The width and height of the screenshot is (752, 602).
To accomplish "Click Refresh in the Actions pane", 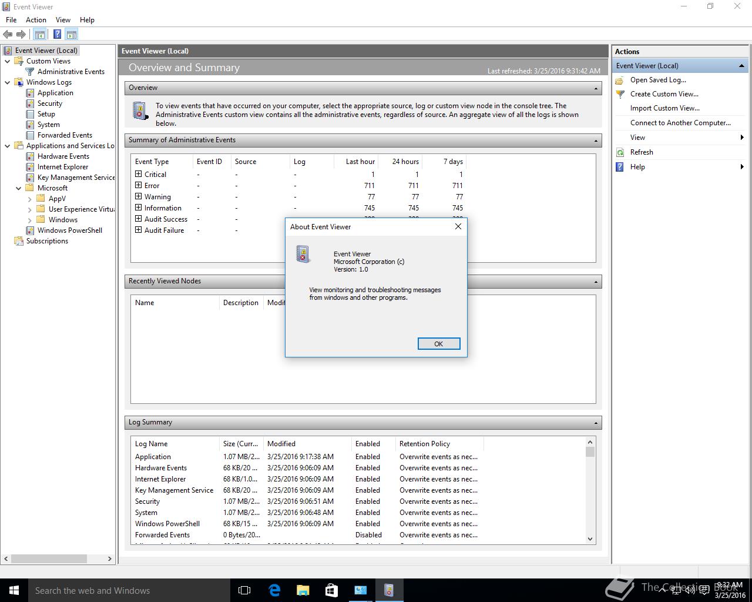I will tap(642, 152).
